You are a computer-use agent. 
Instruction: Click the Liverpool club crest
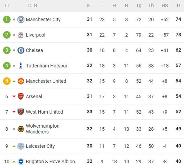pyautogui.click(x=21, y=35)
